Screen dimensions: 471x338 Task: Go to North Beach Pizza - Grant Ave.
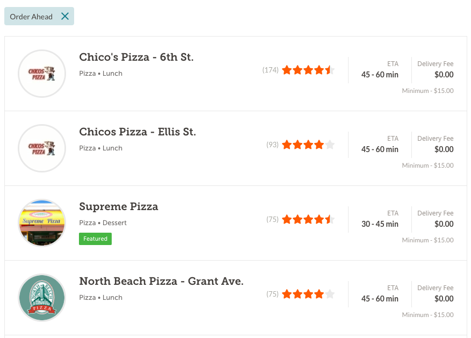pyautogui.click(x=161, y=281)
